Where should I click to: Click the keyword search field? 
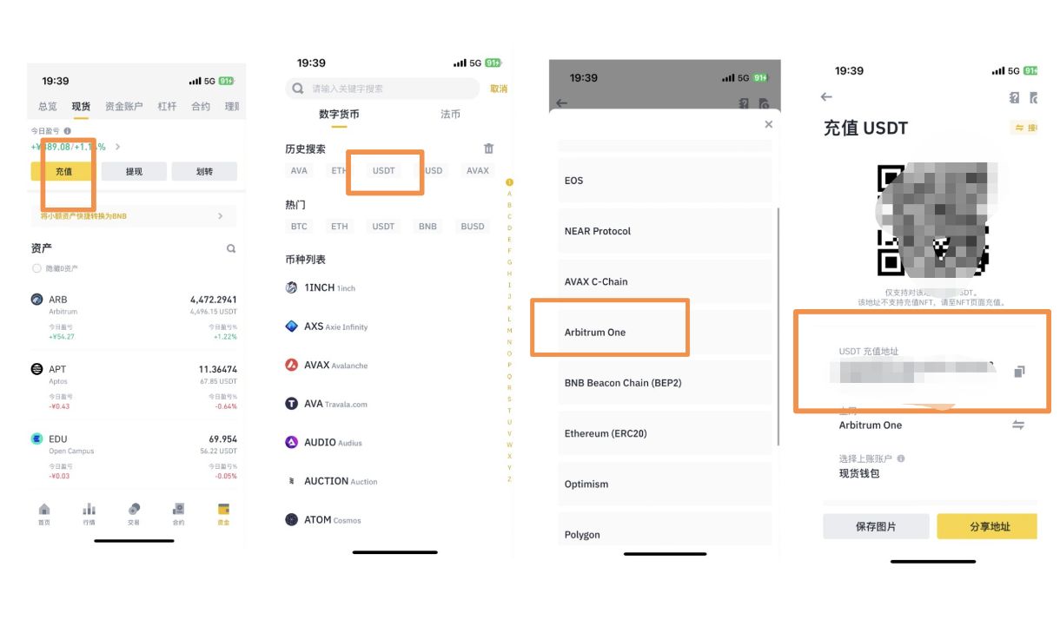click(x=383, y=89)
